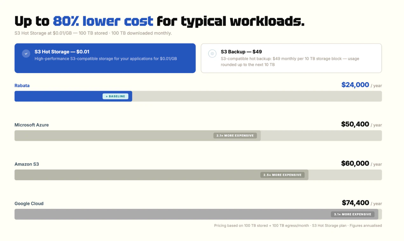Click the '80% lower cost' headline text
Screen dimensions: 404x241
click(103, 21)
